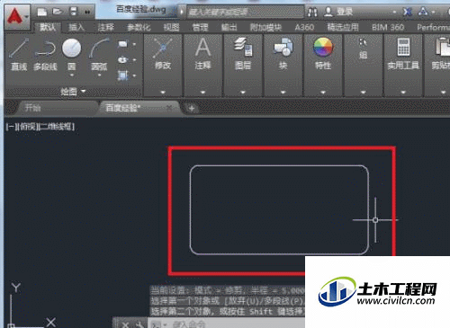The image size is (450, 328).
Task: Switch to the 输出 ribbon tab
Action: tap(229, 28)
